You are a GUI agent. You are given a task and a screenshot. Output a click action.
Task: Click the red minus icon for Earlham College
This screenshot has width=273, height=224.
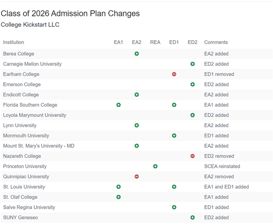point(174,74)
